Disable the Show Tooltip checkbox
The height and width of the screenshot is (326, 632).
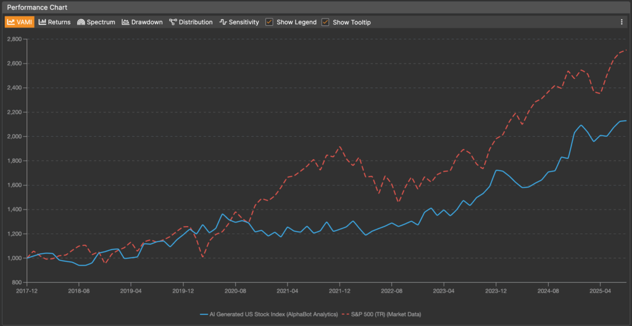coord(325,22)
